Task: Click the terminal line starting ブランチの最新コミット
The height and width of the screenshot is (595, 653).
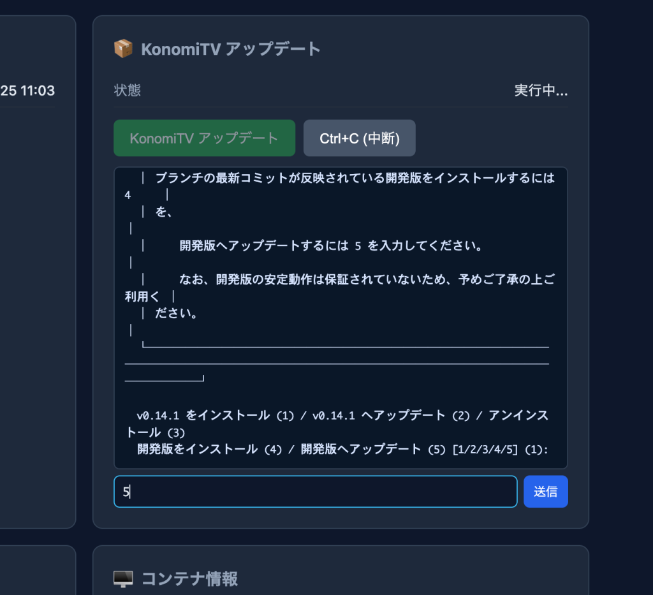Action: point(355,178)
